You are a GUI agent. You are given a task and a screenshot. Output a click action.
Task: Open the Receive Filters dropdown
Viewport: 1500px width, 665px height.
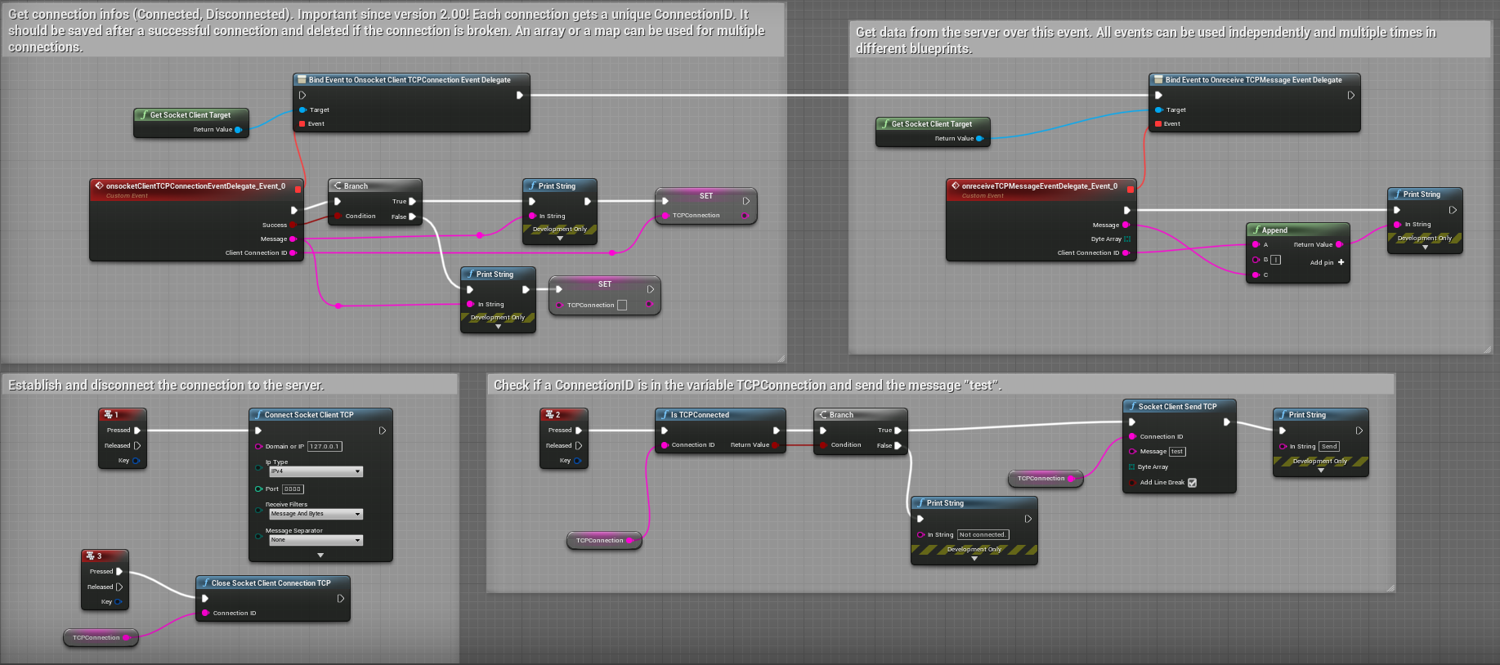click(316, 514)
